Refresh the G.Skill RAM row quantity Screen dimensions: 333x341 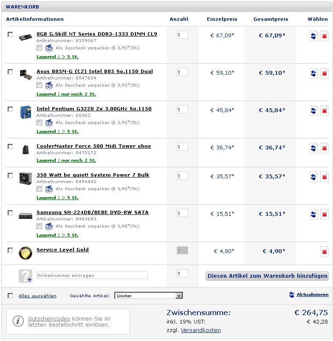313,36
